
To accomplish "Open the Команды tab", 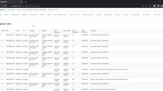I will pos(49,15).
